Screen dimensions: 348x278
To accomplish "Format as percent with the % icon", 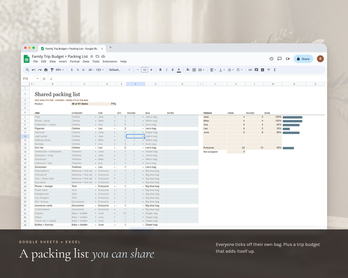I will (x=78, y=70).
